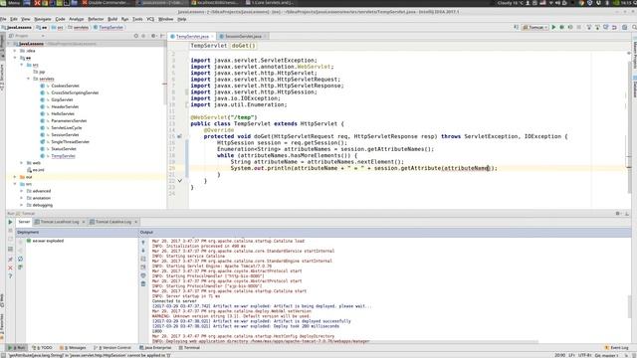Viewport: 637px width, 358px height.
Task: Pin the tab in Run panel sidebar
Action: [10, 259]
